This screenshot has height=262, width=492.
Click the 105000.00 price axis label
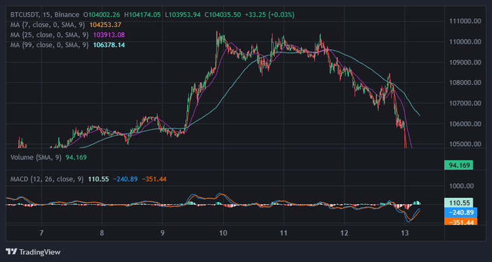[x=465, y=144]
